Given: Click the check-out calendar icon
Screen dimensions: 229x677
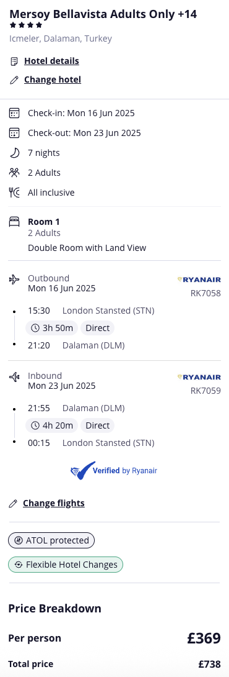Looking at the screenshot, I should (x=14, y=133).
